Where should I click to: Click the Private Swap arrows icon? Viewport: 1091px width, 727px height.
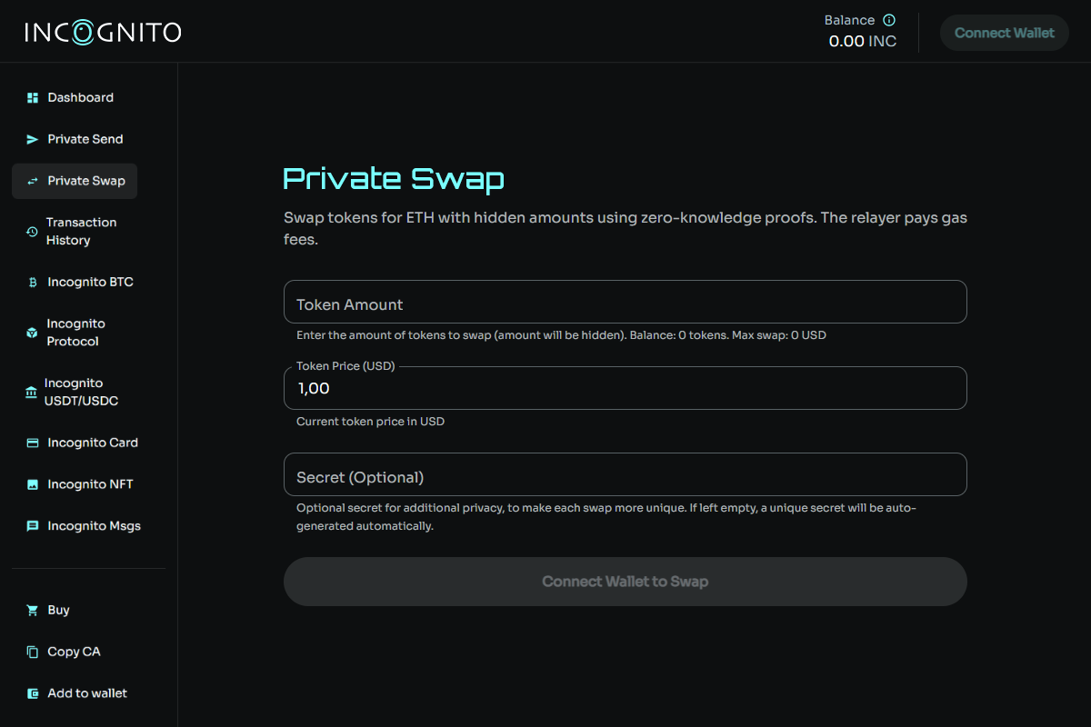[33, 181]
